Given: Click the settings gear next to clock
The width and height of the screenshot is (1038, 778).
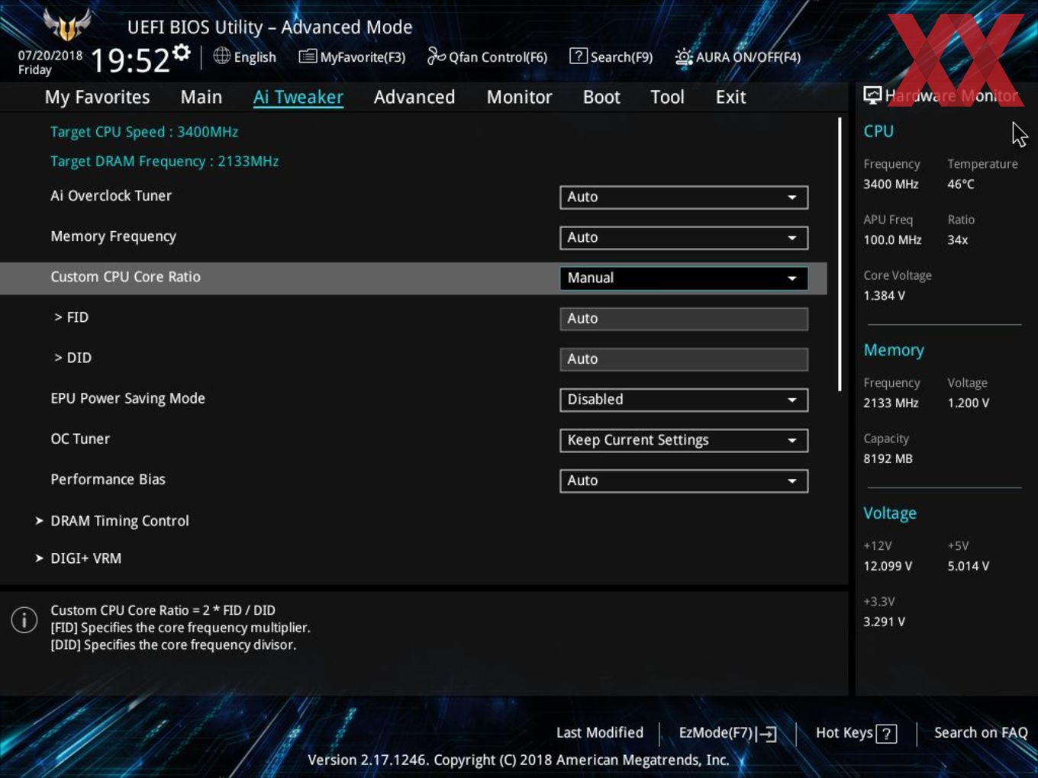Looking at the screenshot, I should tap(182, 53).
